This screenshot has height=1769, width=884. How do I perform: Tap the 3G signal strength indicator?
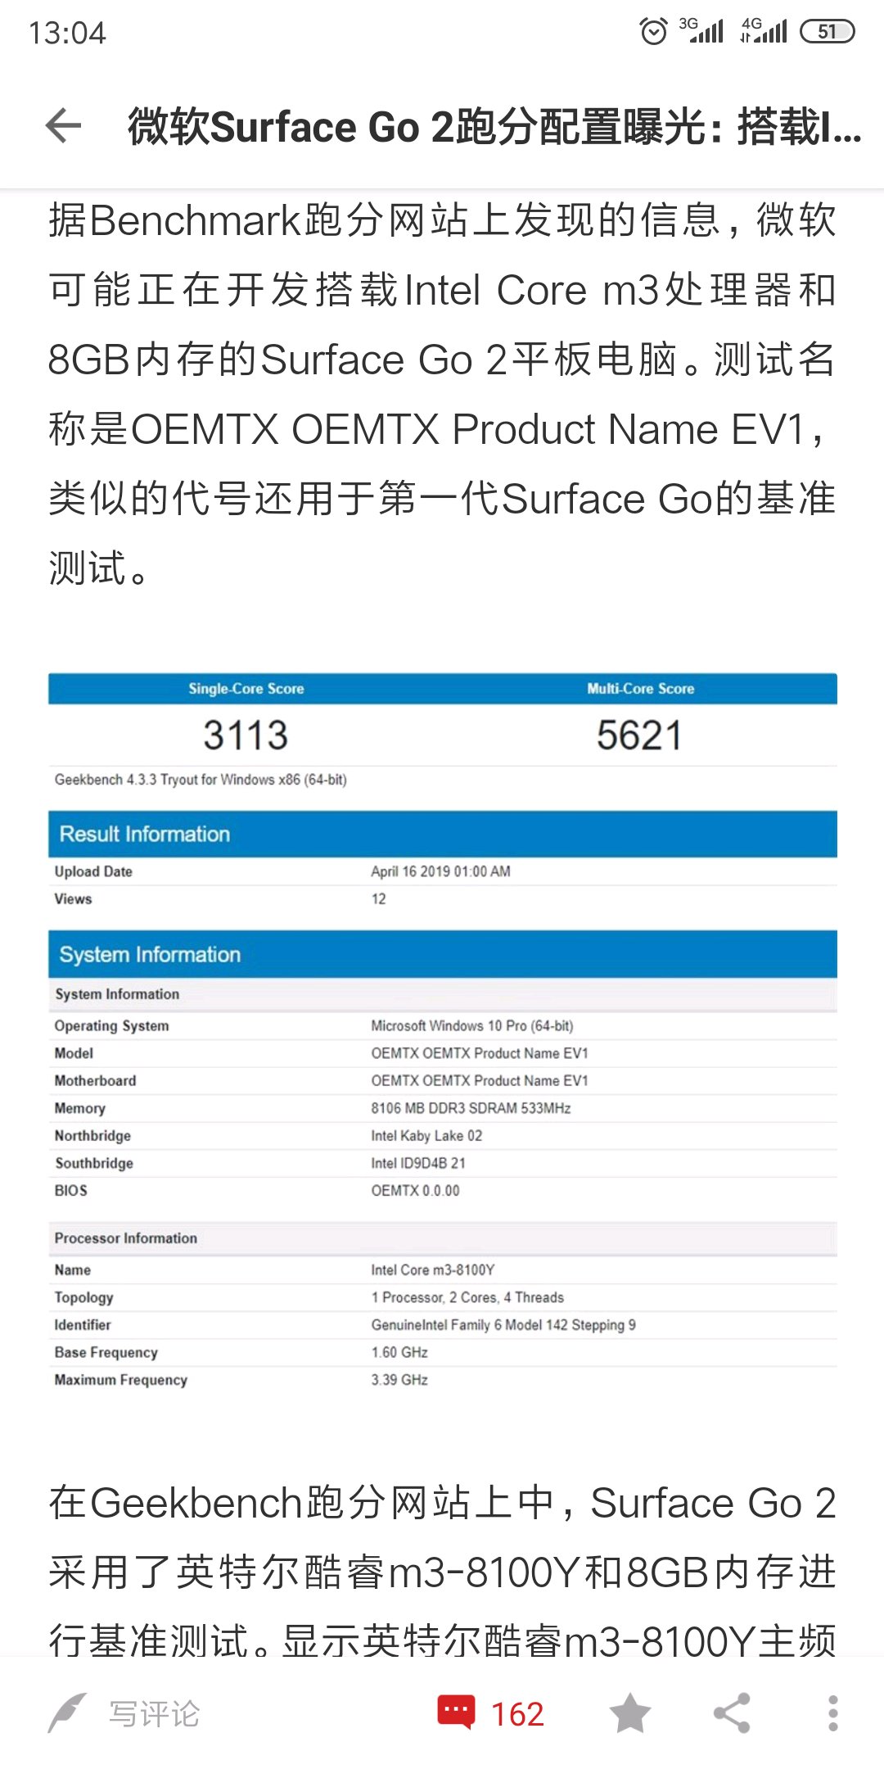[701, 31]
